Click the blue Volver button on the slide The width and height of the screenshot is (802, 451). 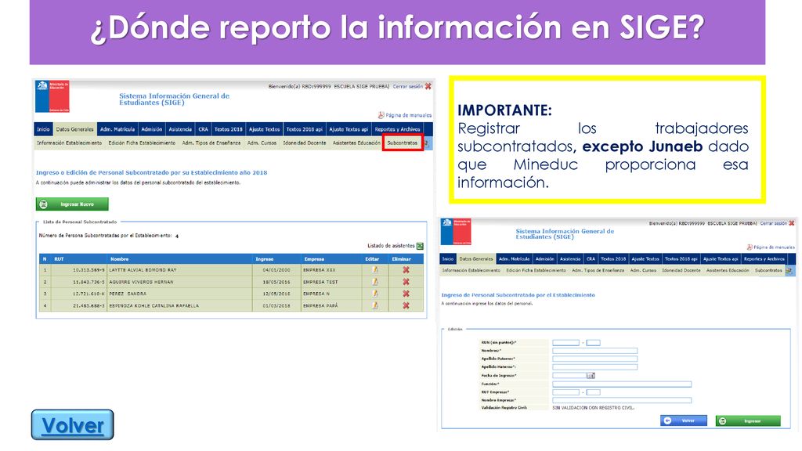[x=73, y=425]
